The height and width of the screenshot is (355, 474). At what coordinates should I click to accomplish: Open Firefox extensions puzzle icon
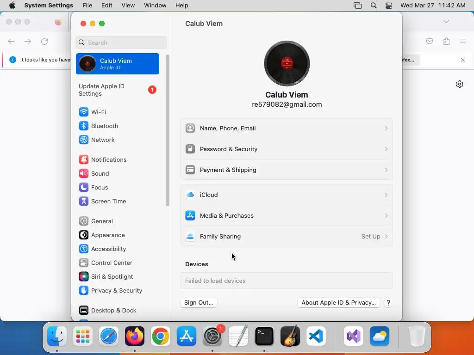click(x=447, y=41)
